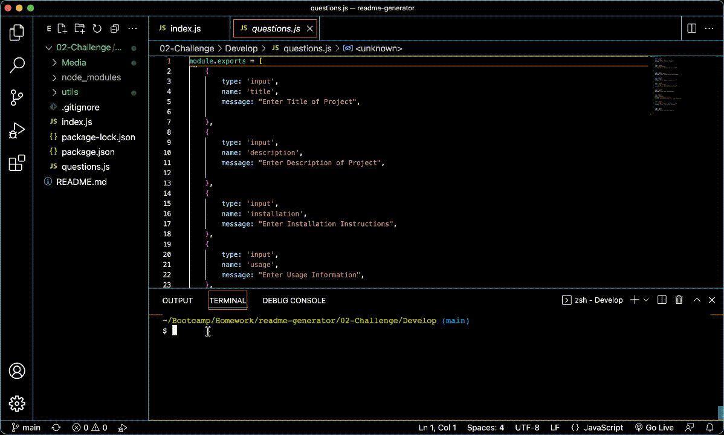724x435 pixels.
Task: Collapse all folders in explorer
Action: (x=114, y=28)
